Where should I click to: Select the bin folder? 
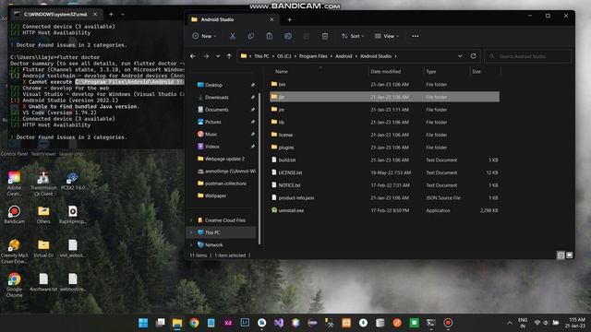(x=384, y=84)
